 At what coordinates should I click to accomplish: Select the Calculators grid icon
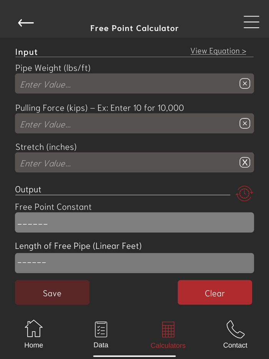click(x=168, y=329)
